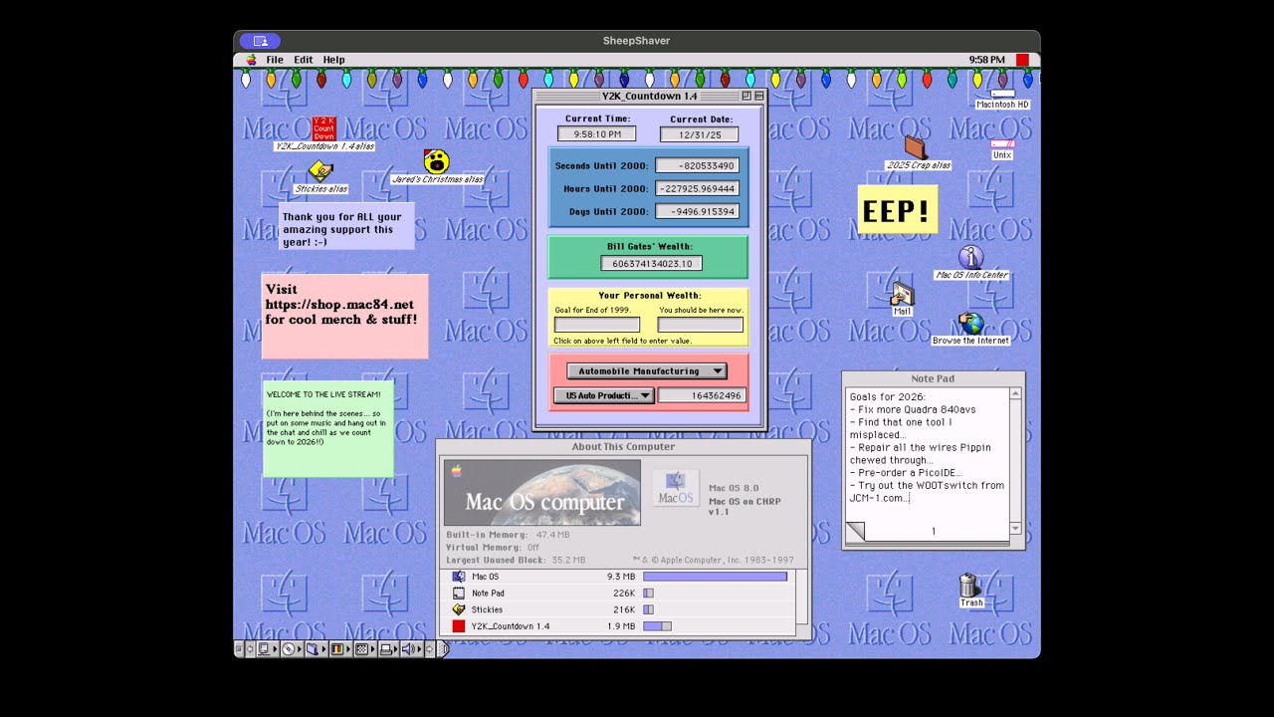Click the You should be here now field
This screenshot has height=717, width=1274.
[x=701, y=325]
